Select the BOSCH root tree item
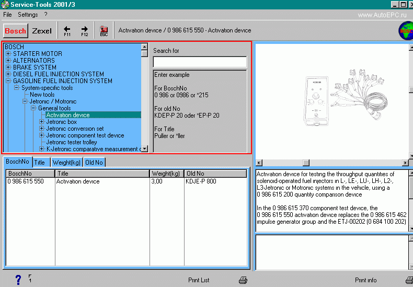Viewport: 413px width, 287px height. [14, 47]
